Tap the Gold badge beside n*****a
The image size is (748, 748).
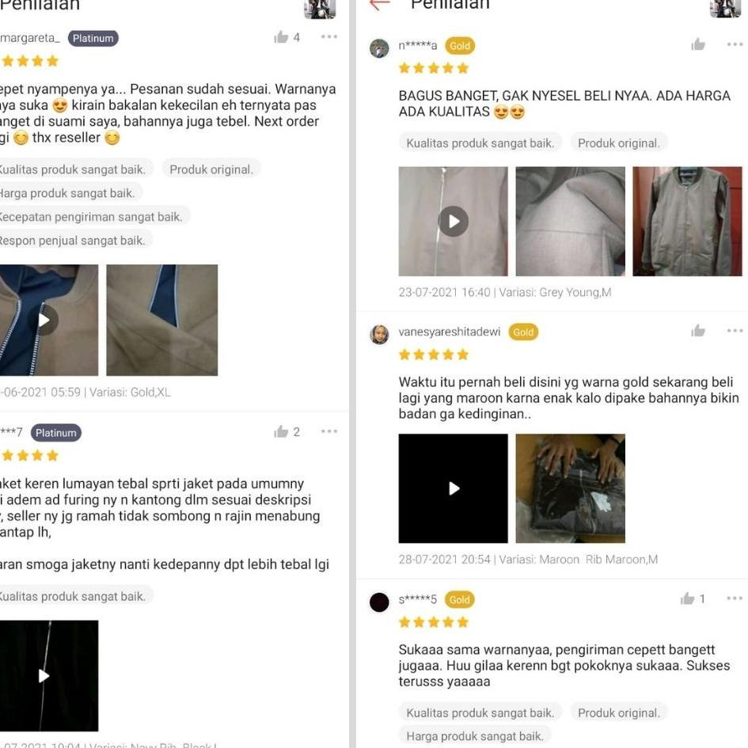point(460,46)
